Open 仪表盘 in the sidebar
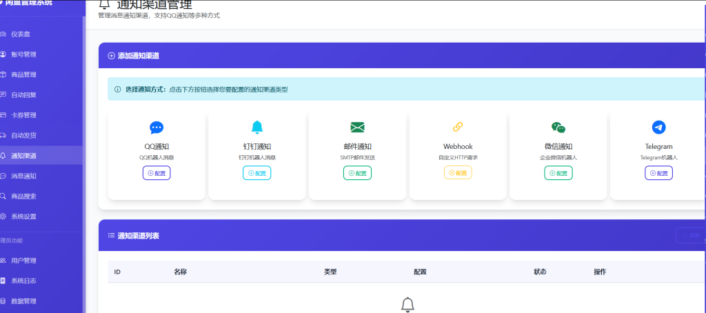 pyautogui.click(x=19, y=34)
